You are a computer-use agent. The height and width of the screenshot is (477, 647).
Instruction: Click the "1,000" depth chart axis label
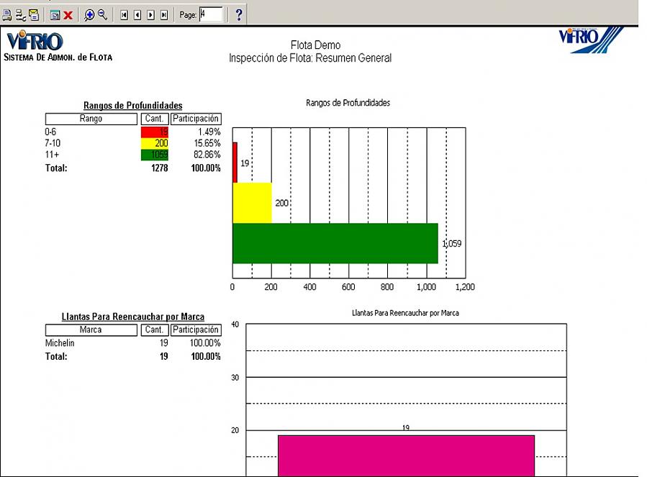426,287
